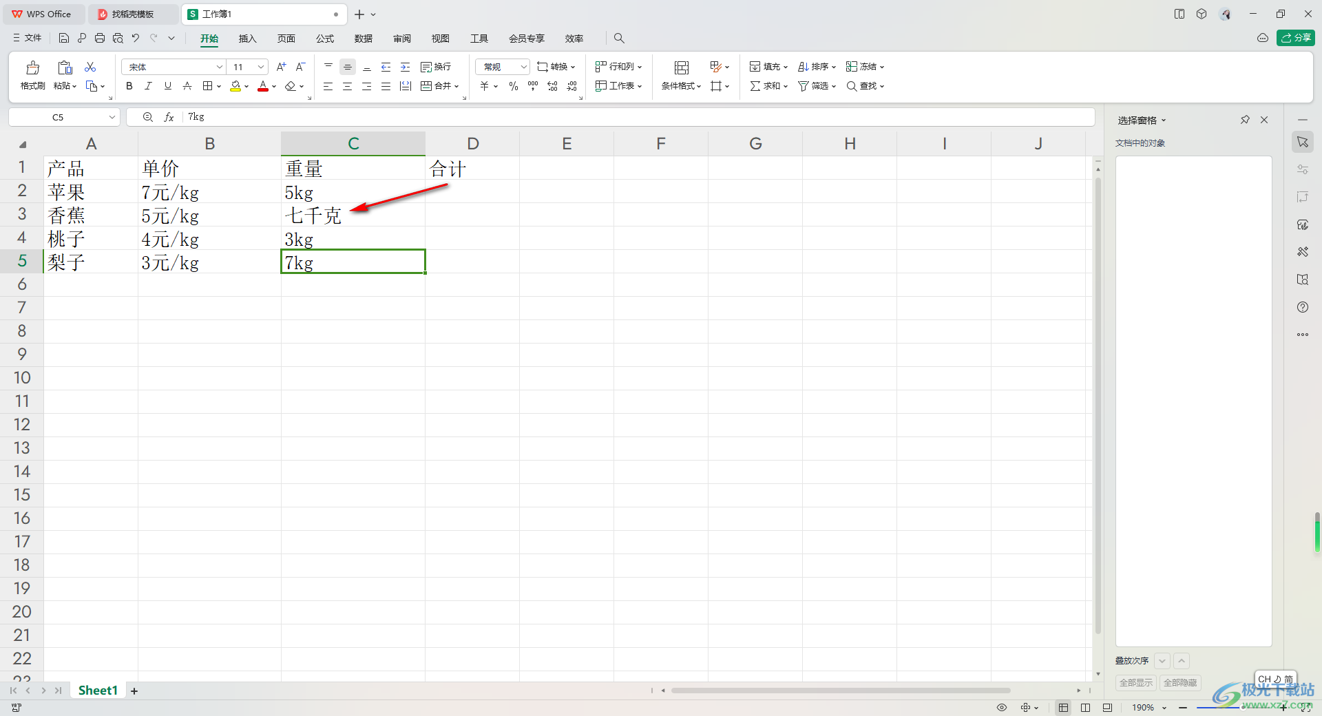Toggle wrap text (换行)
The image size is (1322, 716).
point(436,67)
